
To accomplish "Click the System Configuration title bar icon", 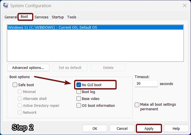I will coord(6,5).
